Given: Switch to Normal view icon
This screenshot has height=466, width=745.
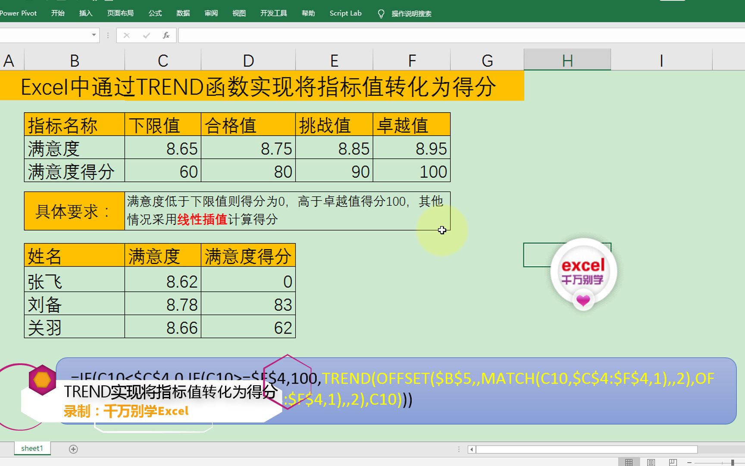Looking at the screenshot, I should point(629,462).
